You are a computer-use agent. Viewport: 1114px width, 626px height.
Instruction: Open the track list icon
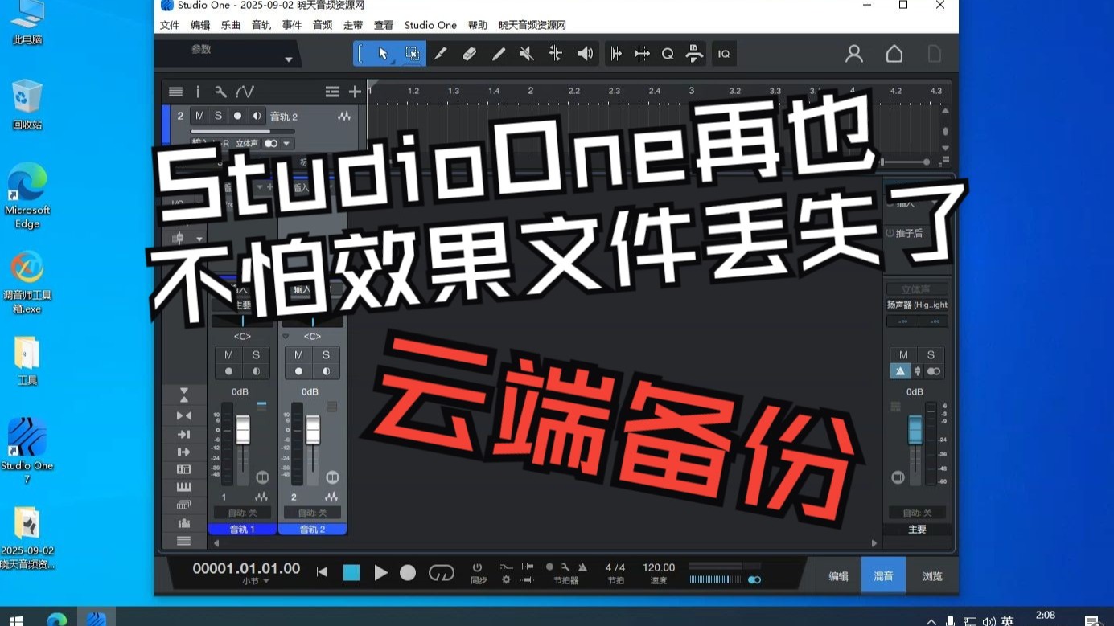pyautogui.click(x=175, y=92)
